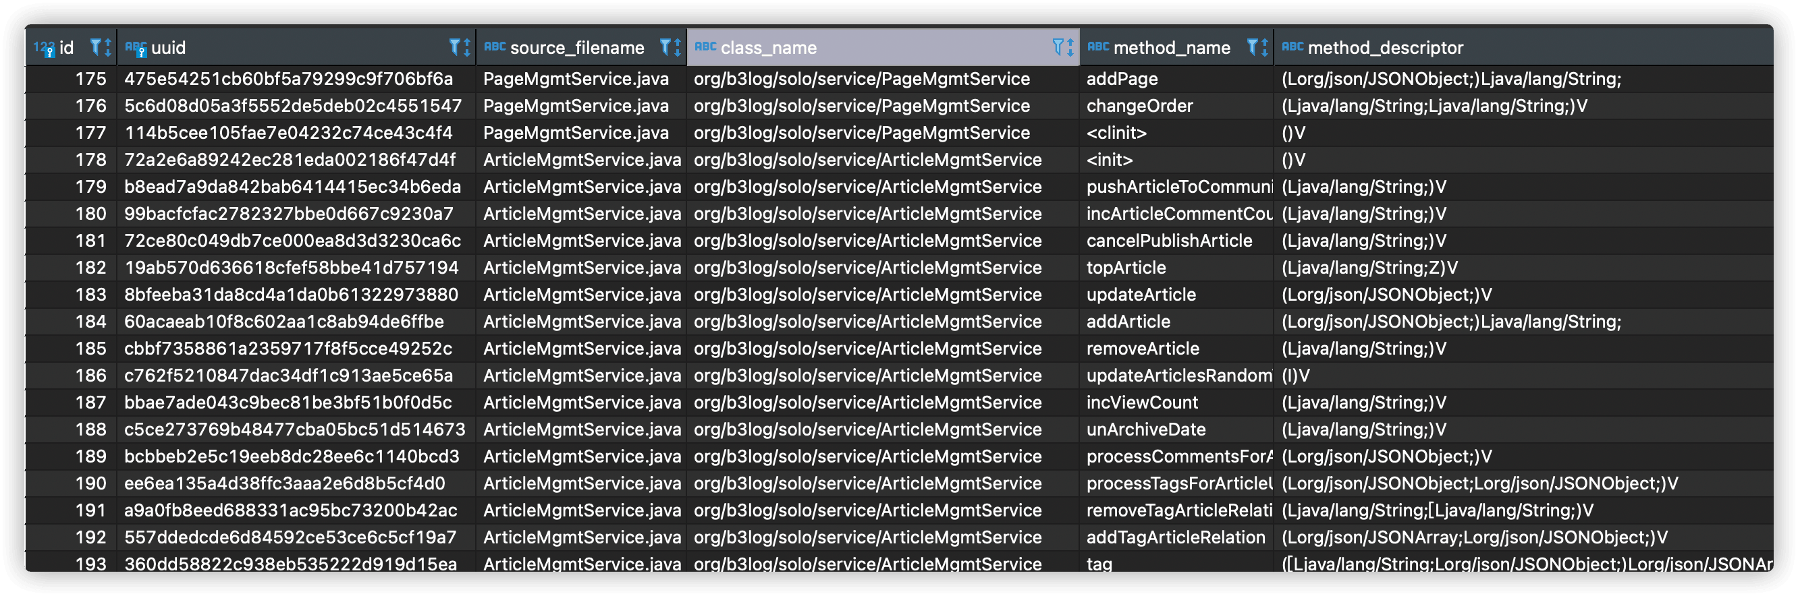Click uuid cbbf7358861a2359717f8f5cce49252c

coord(288,349)
